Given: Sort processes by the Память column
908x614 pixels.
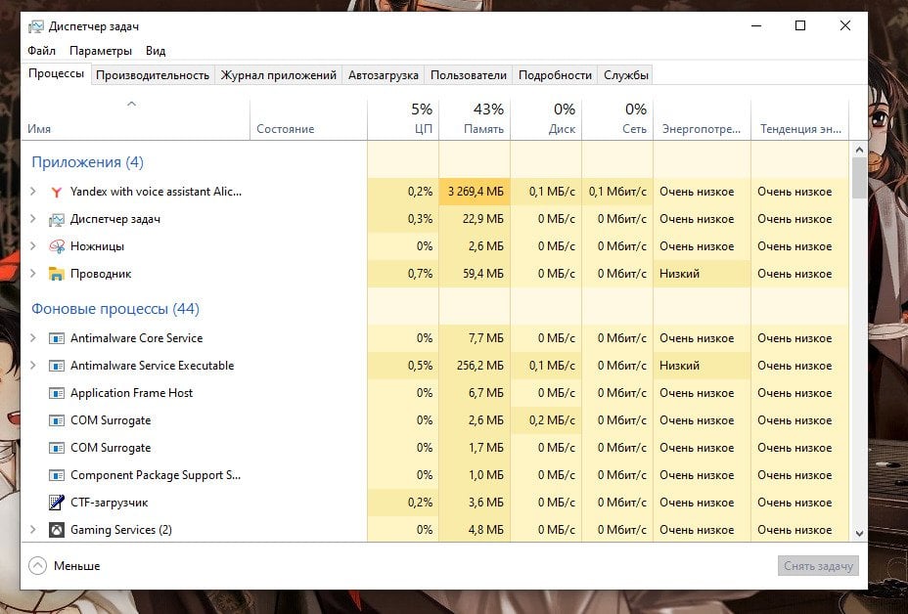Looking at the screenshot, I should click(475, 119).
